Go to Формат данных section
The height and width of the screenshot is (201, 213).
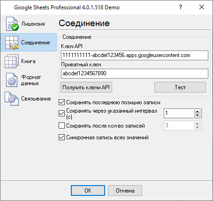31,80
